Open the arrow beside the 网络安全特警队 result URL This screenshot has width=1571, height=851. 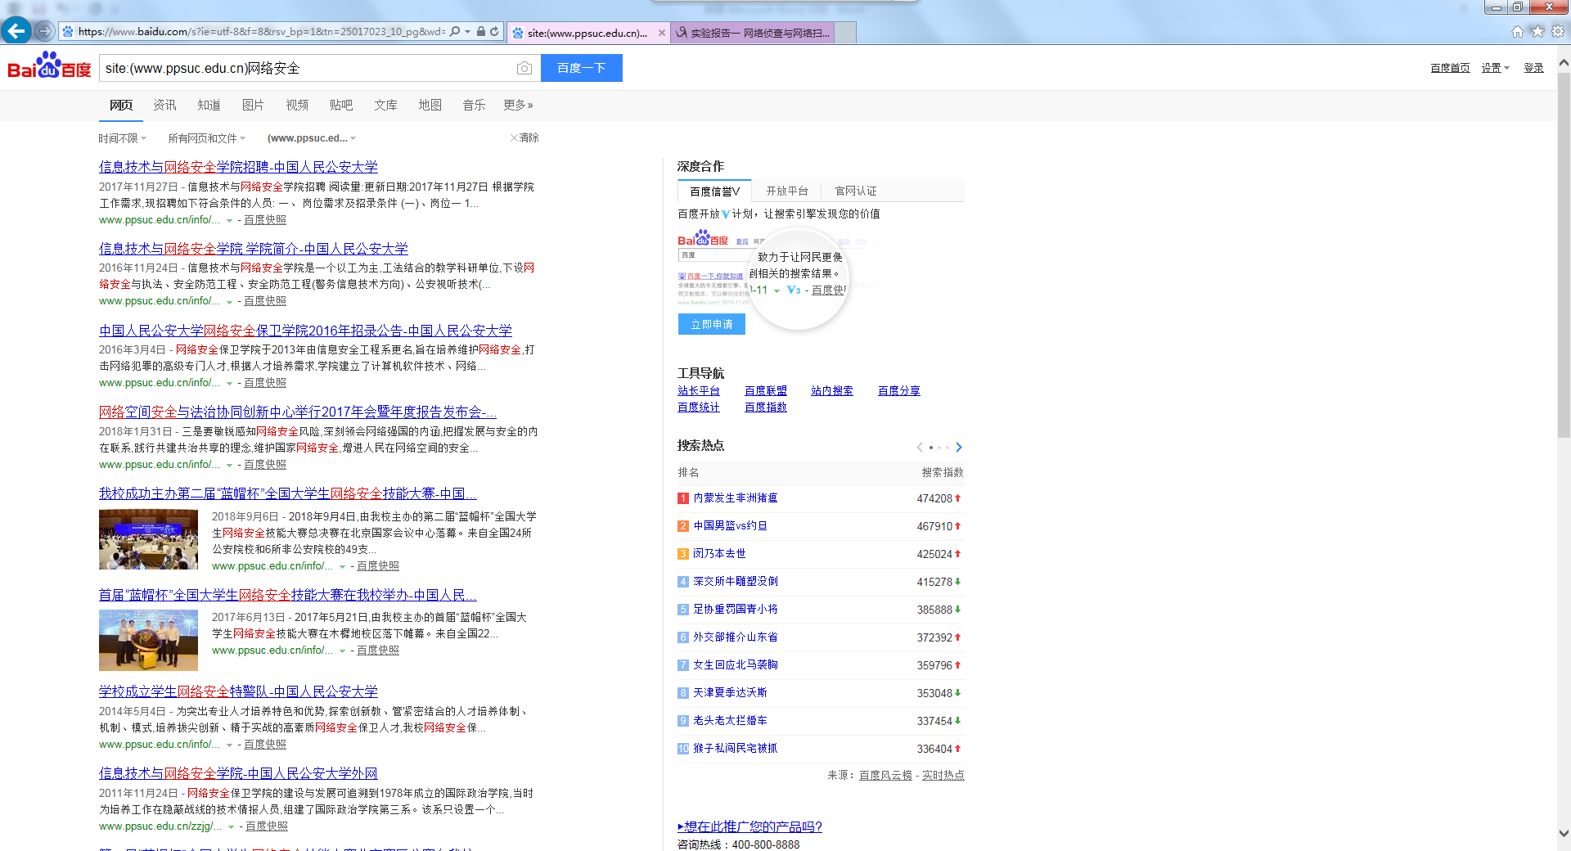229,745
